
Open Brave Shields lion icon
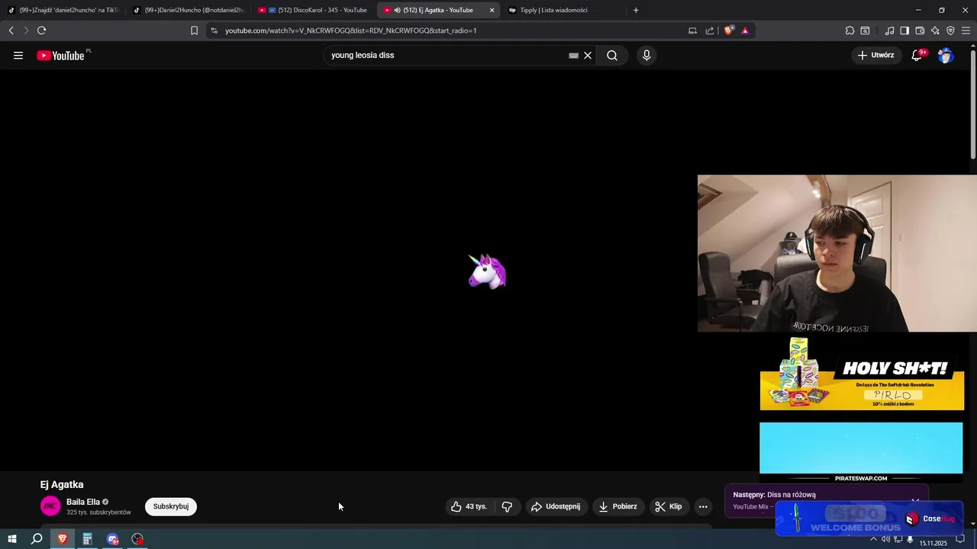coord(729,30)
